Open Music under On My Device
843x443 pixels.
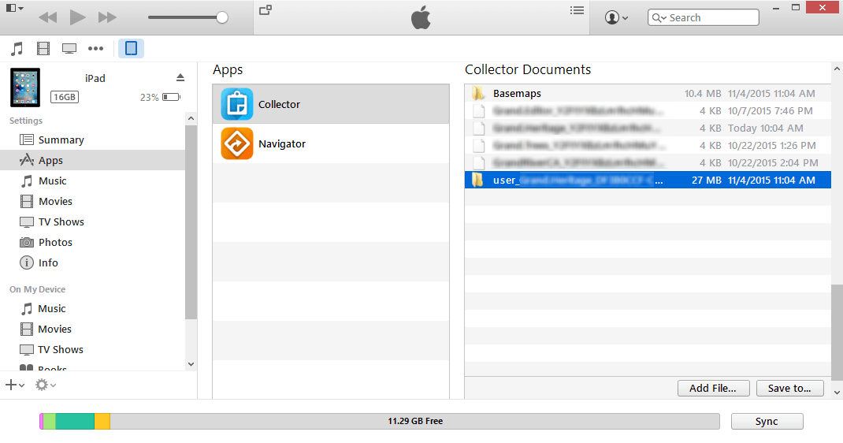pyautogui.click(x=92, y=308)
